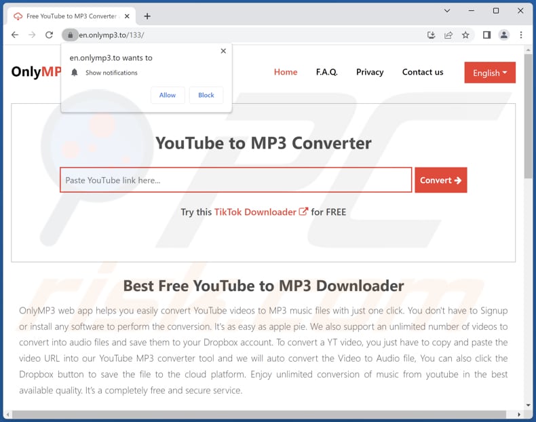Select the Free YouTube to MP3 Converter tab
The image size is (536, 422).
coord(71,16)
